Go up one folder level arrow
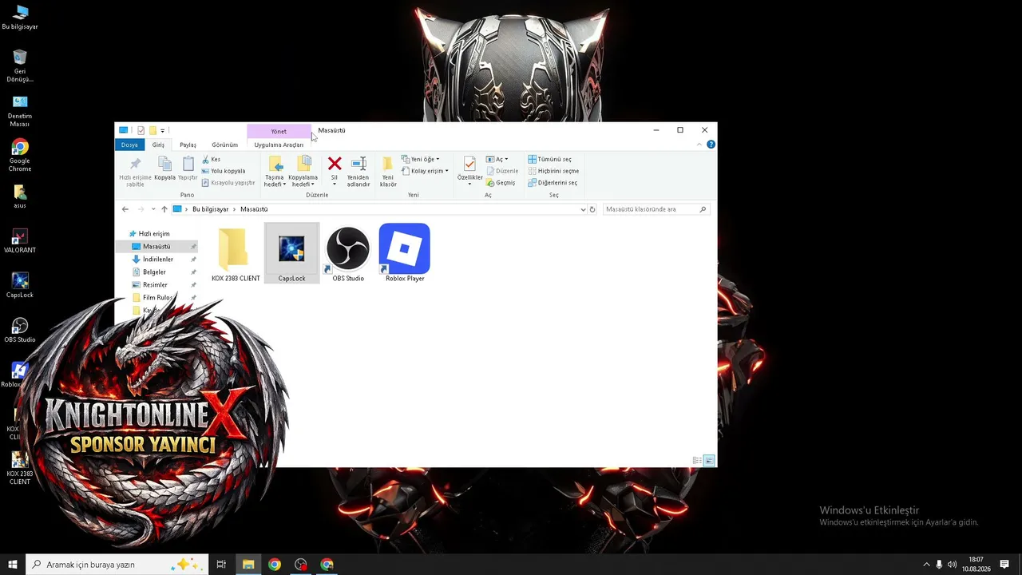This screenshot has height=575, width=1022. click(164, 209)
